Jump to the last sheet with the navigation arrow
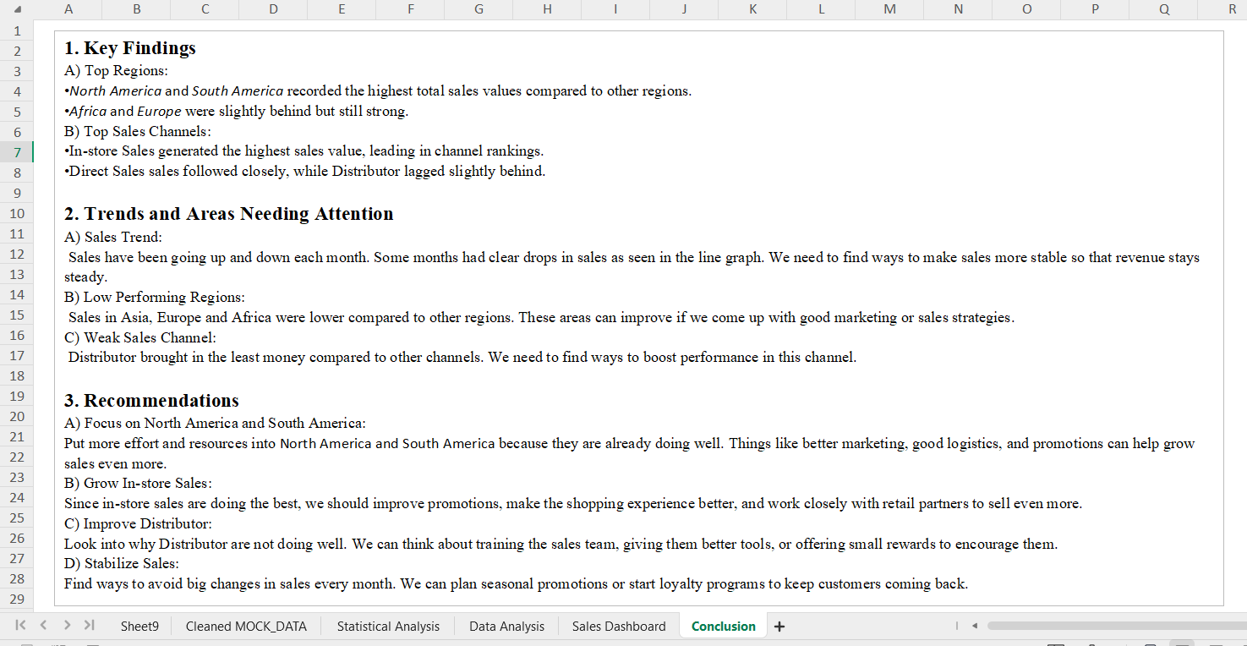The height and width of the screenshot is (646, 1247). point(89,626)
